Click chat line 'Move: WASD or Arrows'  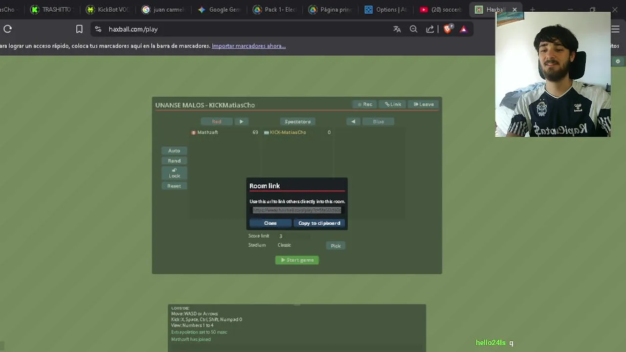point(195,314)
